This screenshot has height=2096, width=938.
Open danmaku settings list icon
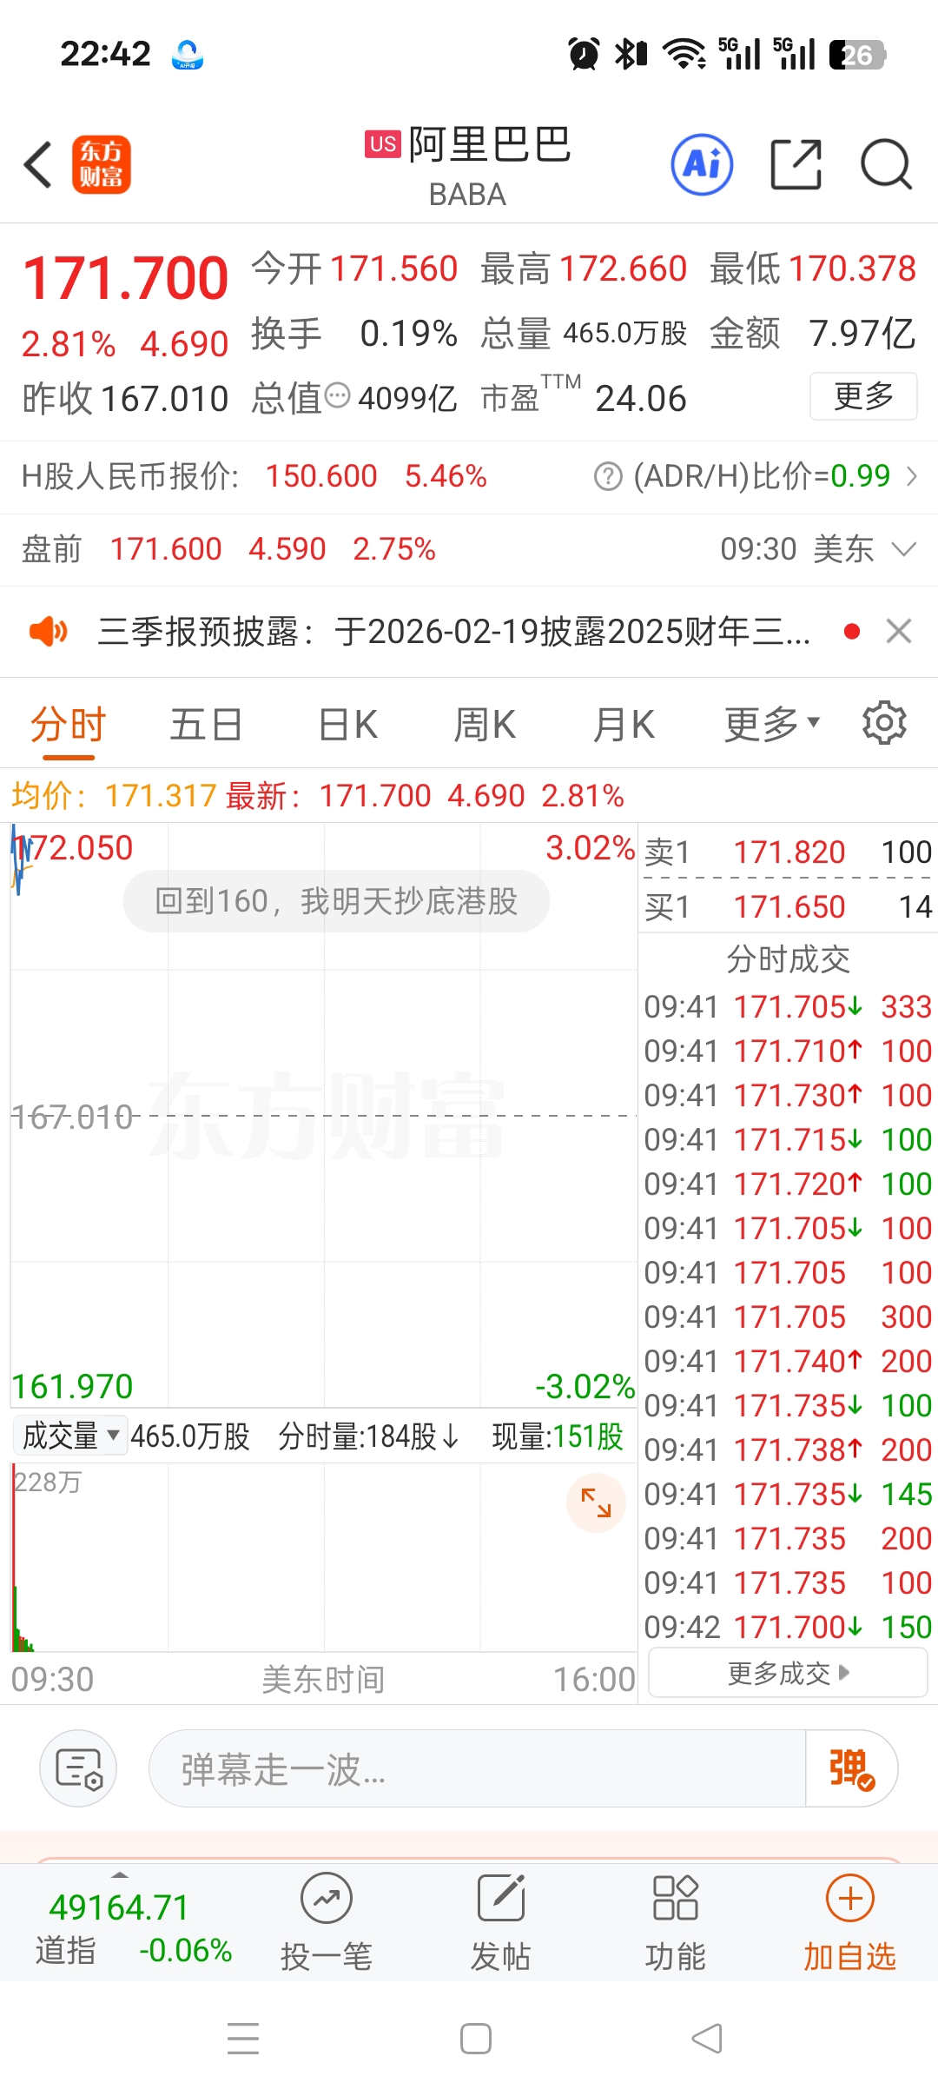79,1768
